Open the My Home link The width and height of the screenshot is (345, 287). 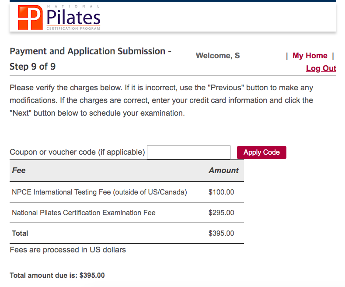pyautogui.click(x=310, y=56)
